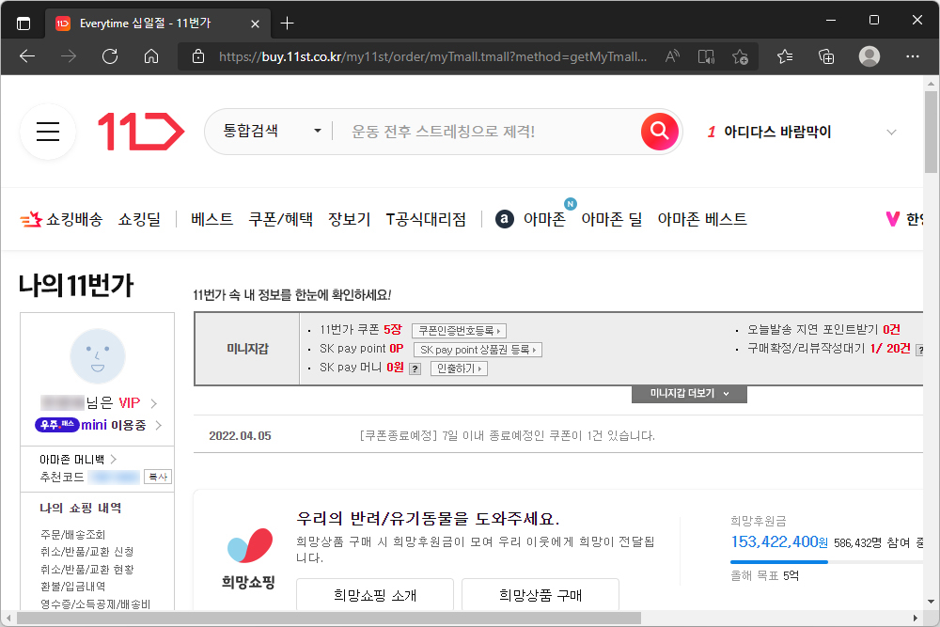Open 취소/반품/교환 현황 link
940x627 pixels.
pos(86,569)
